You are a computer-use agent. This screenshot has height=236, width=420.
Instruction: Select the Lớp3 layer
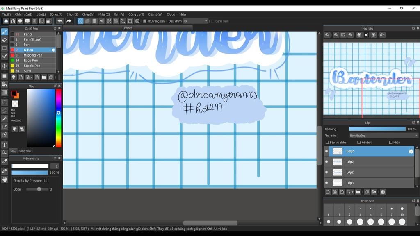click(370, 183)
